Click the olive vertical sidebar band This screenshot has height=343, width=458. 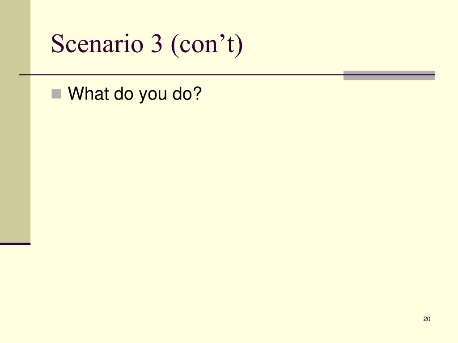pos(15,121)
